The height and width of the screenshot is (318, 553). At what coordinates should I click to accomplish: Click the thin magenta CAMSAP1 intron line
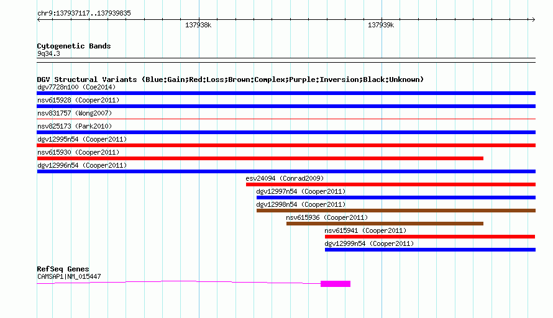click(x=179, y=281)
